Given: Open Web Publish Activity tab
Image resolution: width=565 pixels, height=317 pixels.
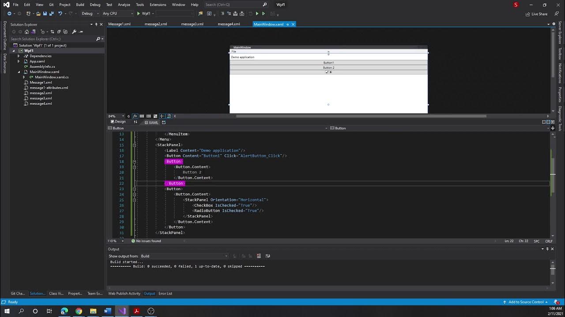Looking at the screenshot, I should 124,294.
